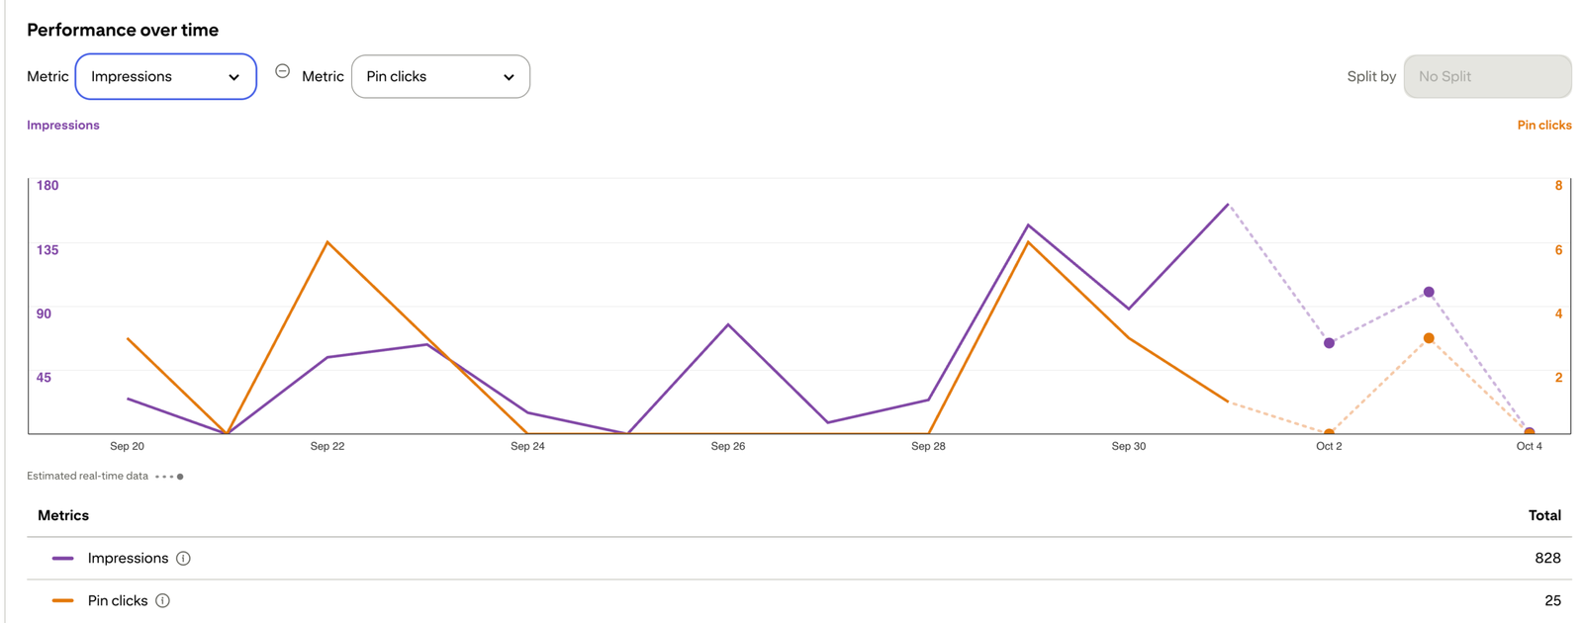1583x623 pixels.
Task: Open the Impressions info tooltip icon
Action: pyautogui.click(x=183, y=559)
